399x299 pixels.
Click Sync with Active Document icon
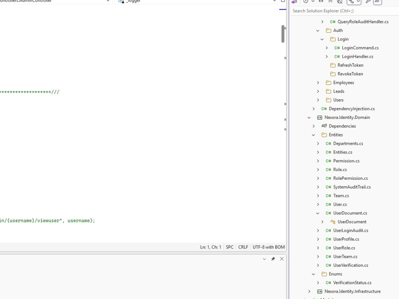point(321,1)
